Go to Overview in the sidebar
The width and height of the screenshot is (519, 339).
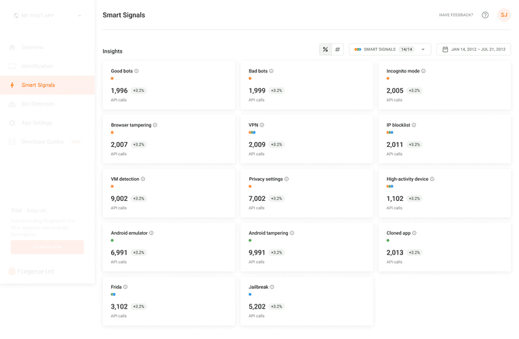pyautogui.click(x=32, y=47)
